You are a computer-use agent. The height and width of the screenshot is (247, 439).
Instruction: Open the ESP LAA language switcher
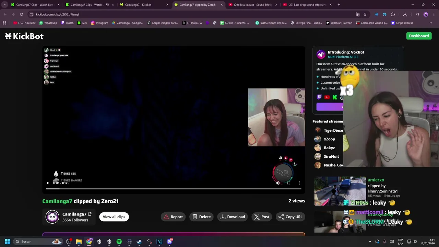[401, 242]
